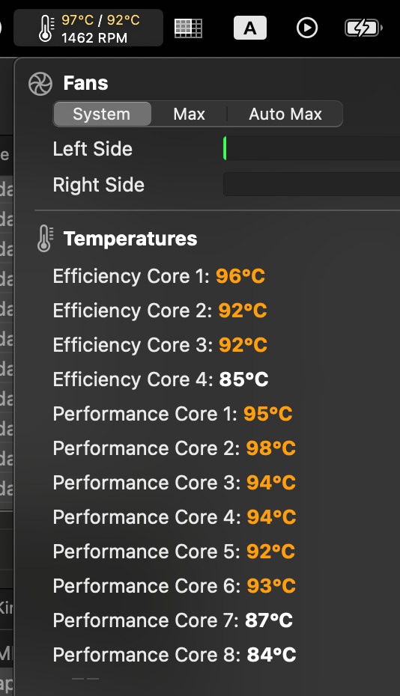Open the battery charging status icon
The width and height of the screenshot is (400, 696).
pyautogui.click(x=363, y=28)
